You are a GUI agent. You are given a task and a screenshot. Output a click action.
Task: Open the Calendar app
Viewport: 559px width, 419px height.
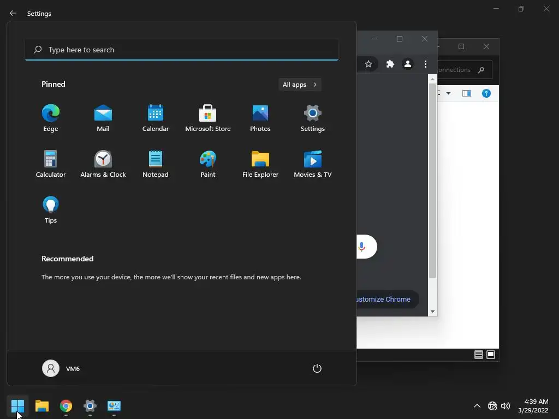pyautogui.click(x=156, y=118)
